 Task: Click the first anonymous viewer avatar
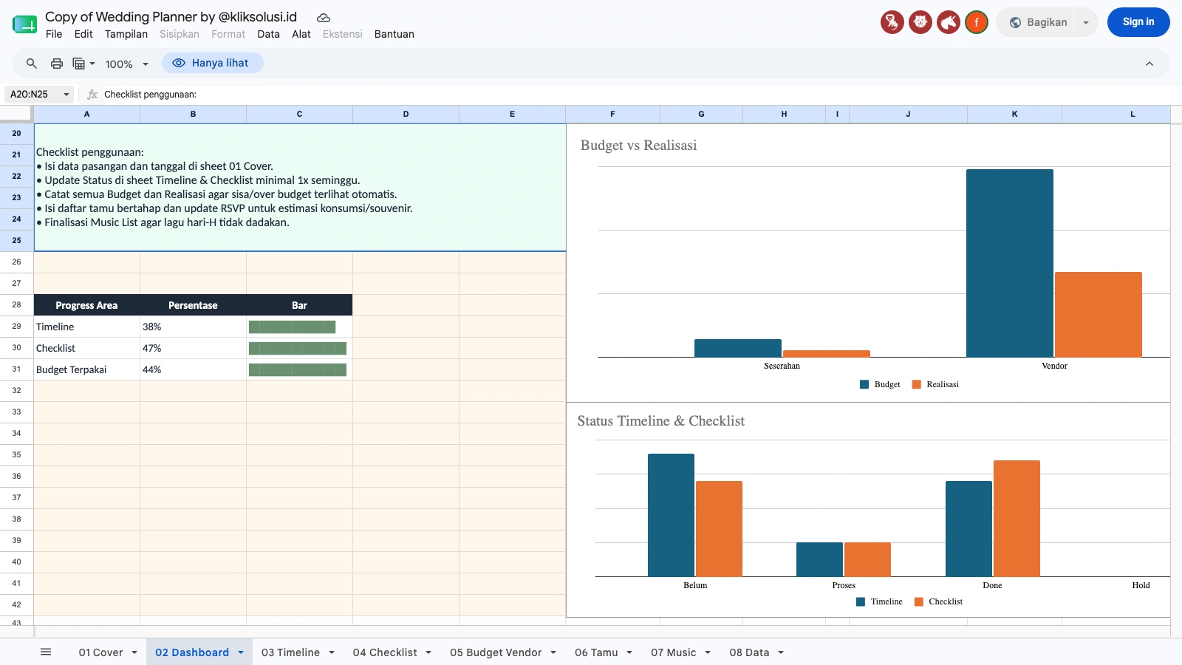[x=892, y=22]
